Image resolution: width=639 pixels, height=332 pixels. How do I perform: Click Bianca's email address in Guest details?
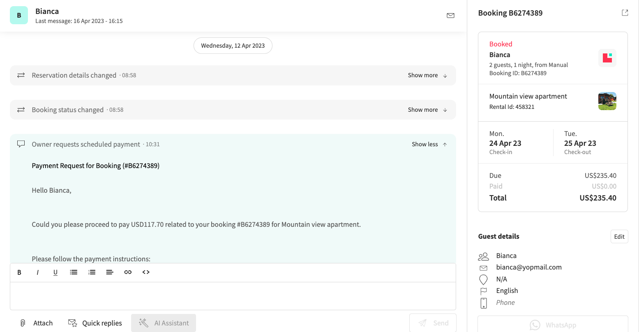pyautogui.click(x=529, y=267)
